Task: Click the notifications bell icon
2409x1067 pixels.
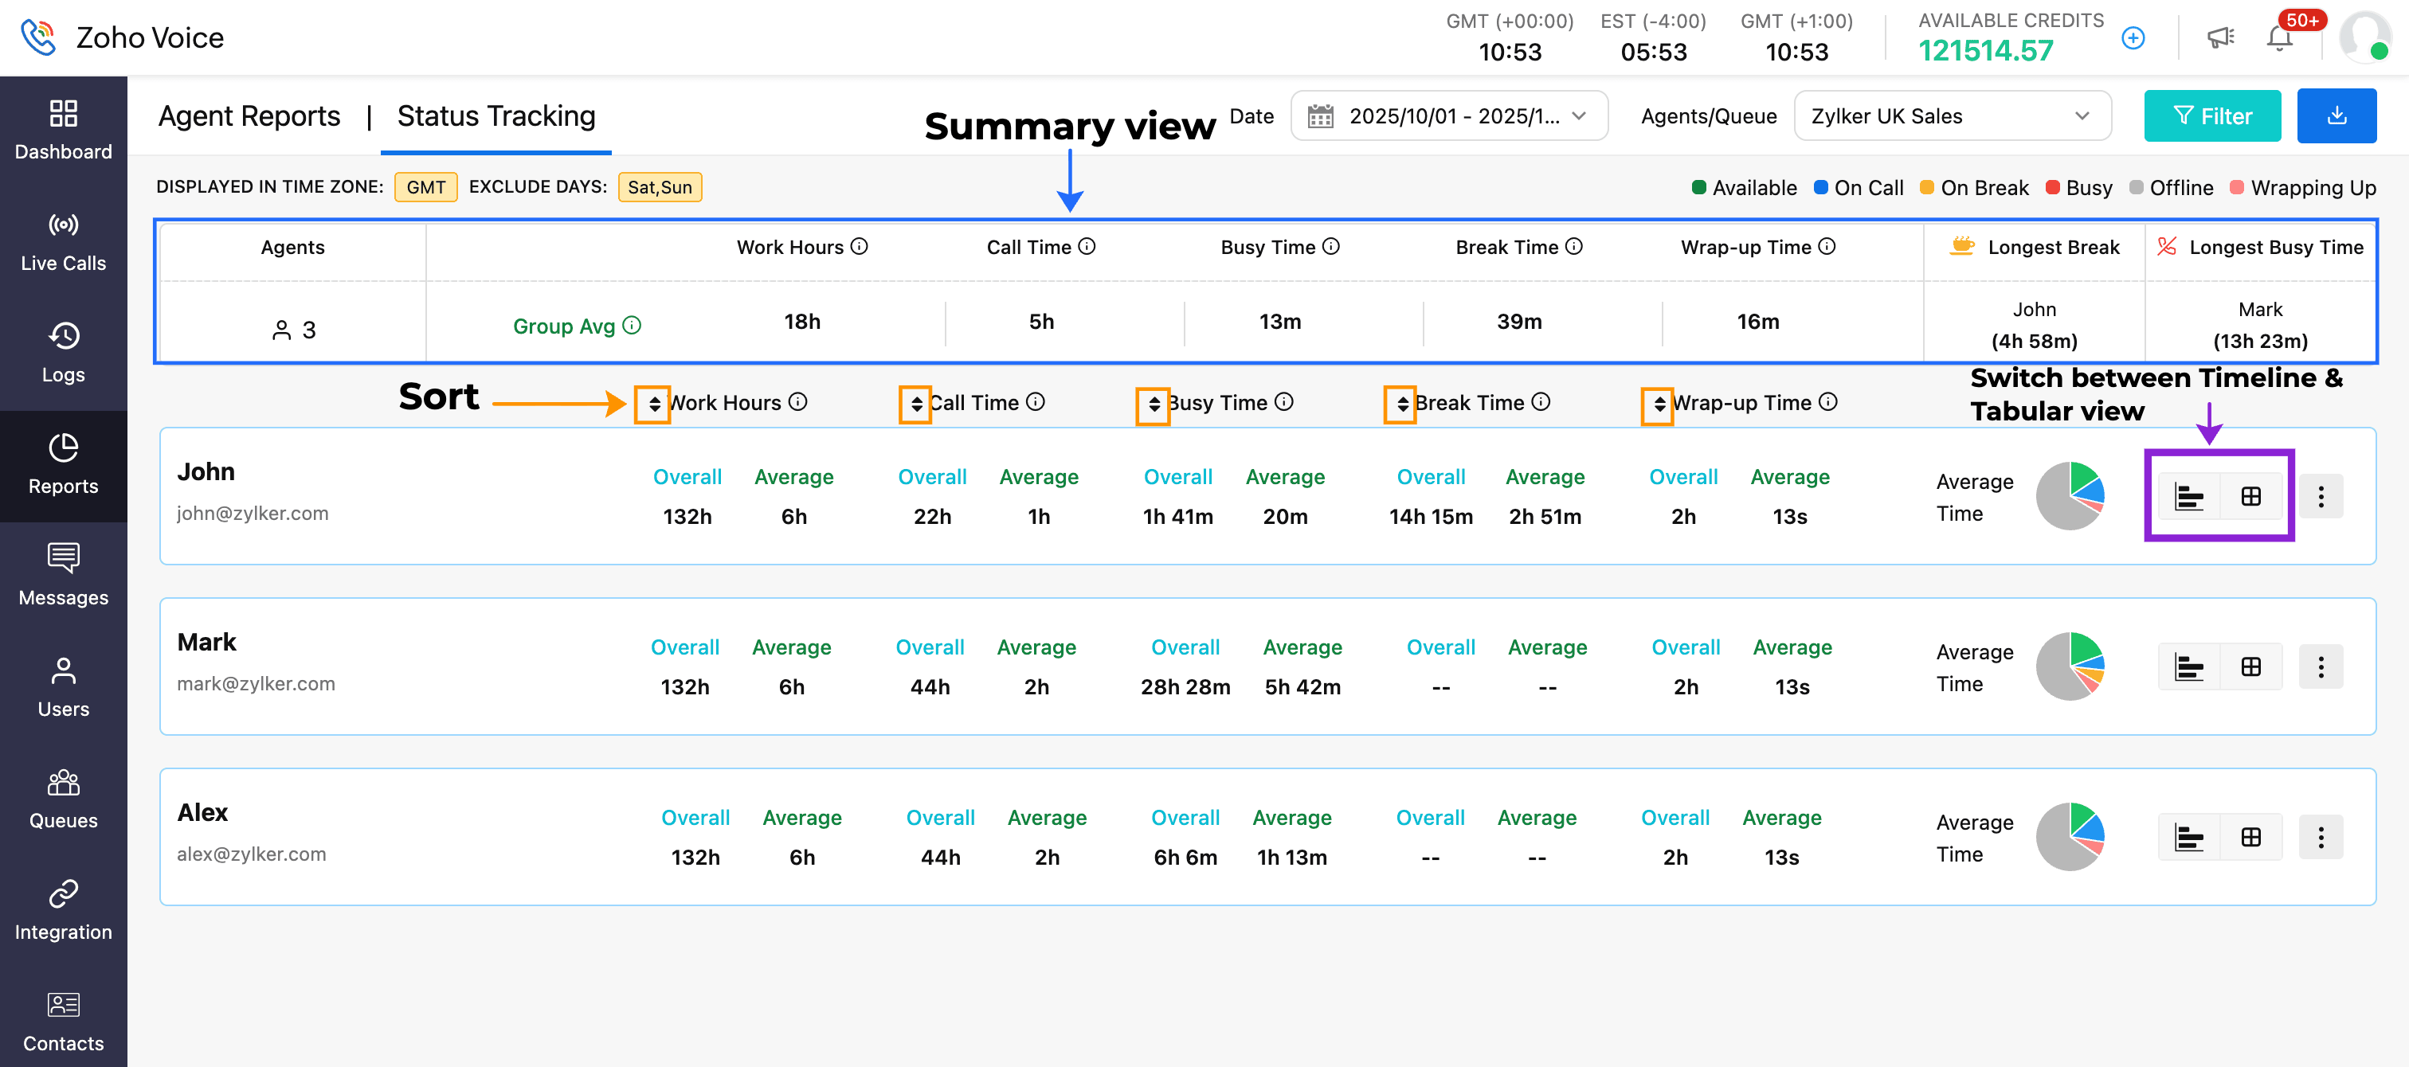Action: click(2279, 38)
